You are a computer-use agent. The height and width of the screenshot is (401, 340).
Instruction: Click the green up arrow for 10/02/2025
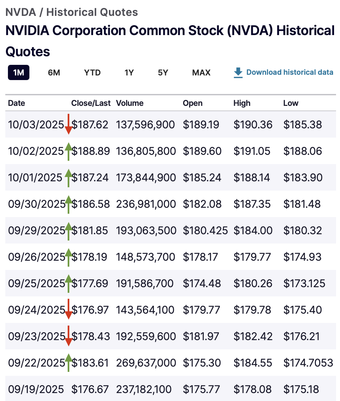click(68, 151)
